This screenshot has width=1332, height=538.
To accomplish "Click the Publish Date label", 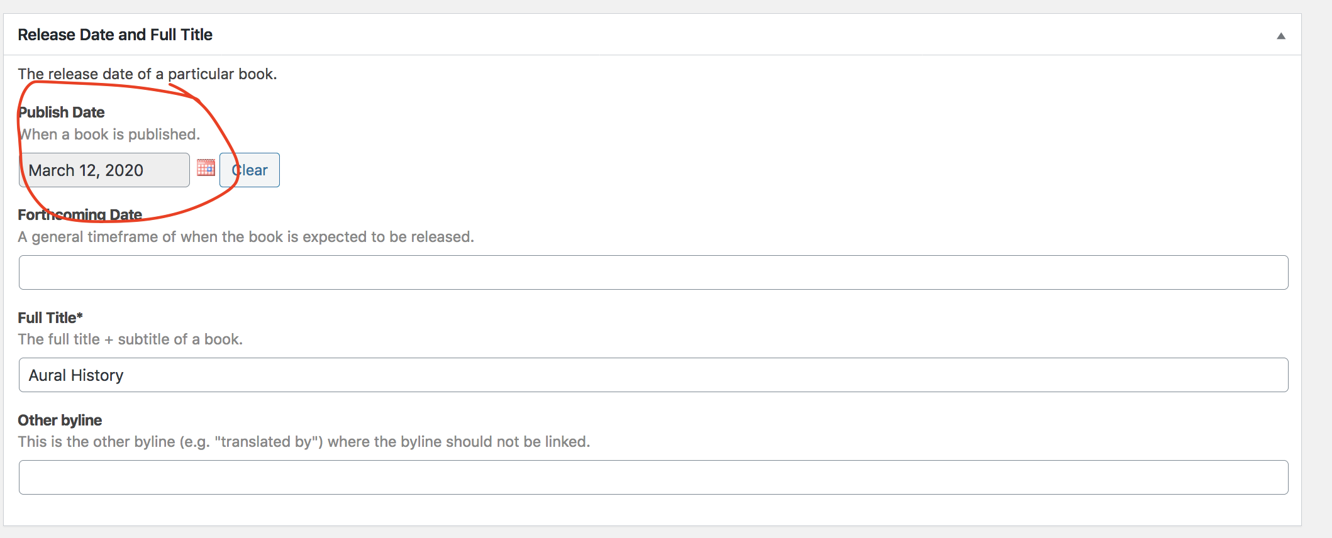I will point(62,113).
